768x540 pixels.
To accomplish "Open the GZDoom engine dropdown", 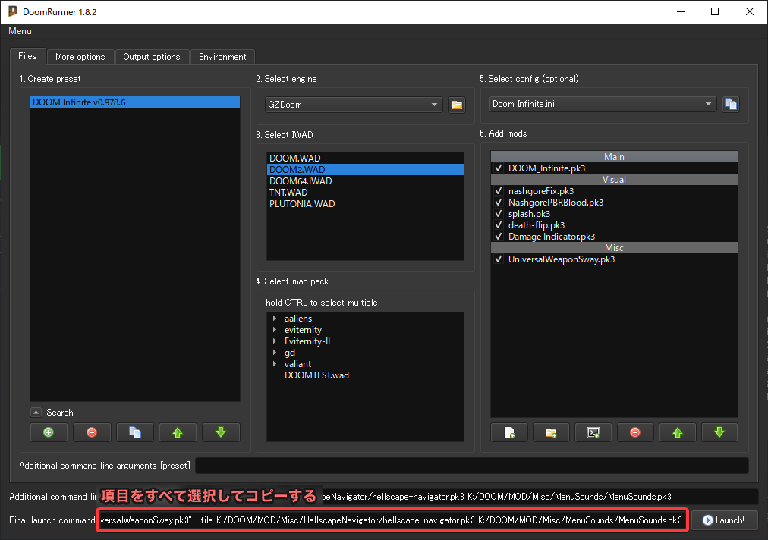I will click(354, 105).
